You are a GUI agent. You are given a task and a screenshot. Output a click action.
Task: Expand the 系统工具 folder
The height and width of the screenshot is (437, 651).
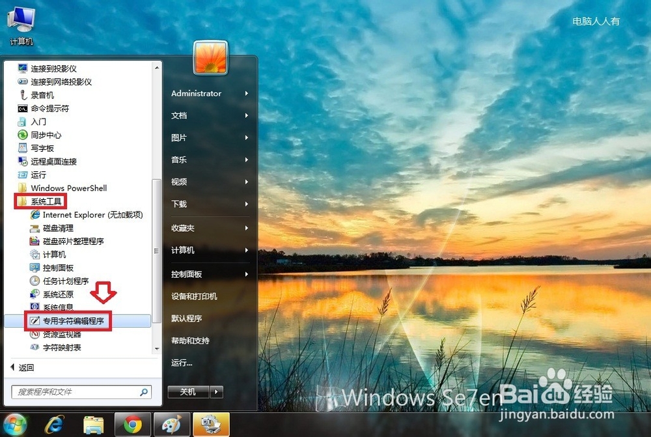tap(45, 201)
